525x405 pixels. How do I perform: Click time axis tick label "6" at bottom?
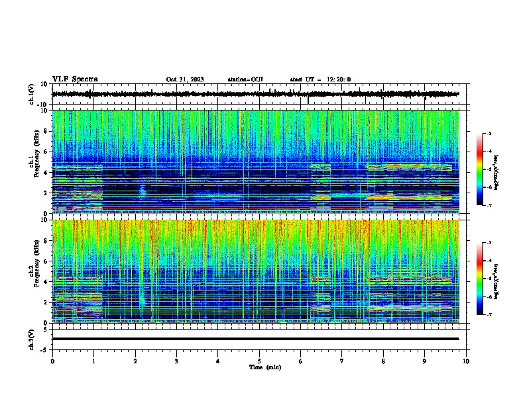coord(301,361)
